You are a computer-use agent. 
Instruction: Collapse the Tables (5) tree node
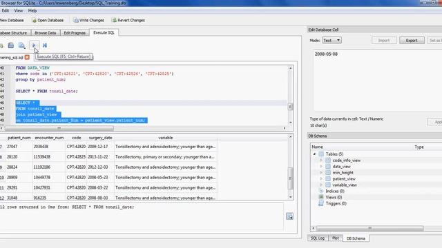click(x=314, y=154)
